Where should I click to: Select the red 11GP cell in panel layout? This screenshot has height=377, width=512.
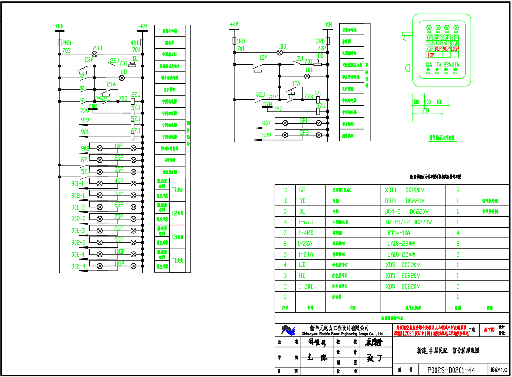pos(430,55)
